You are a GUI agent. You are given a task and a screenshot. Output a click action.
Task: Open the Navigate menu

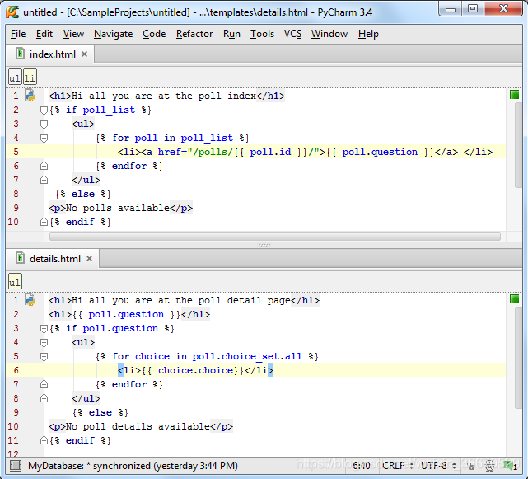click(x=113, y=34)
